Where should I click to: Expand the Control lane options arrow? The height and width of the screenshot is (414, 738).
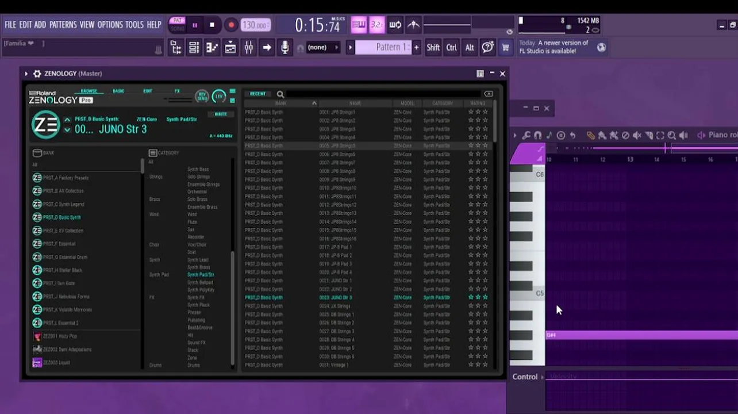pyautogui.click(x=543, y=377)
